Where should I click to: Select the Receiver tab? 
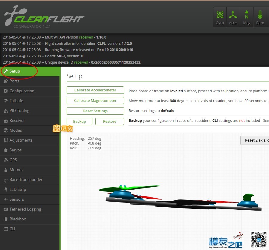click(x=30, y=121)
